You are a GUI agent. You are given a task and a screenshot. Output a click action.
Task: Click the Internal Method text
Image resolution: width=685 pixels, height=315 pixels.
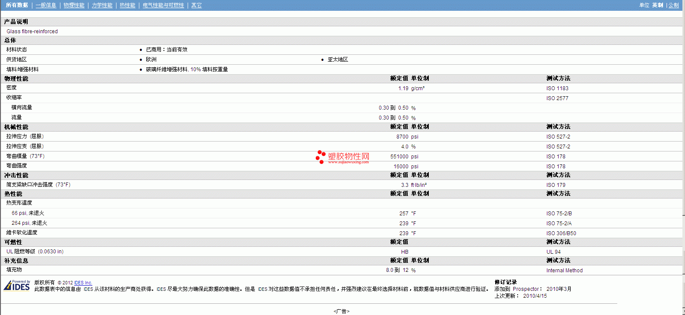[x=564, y=271]
